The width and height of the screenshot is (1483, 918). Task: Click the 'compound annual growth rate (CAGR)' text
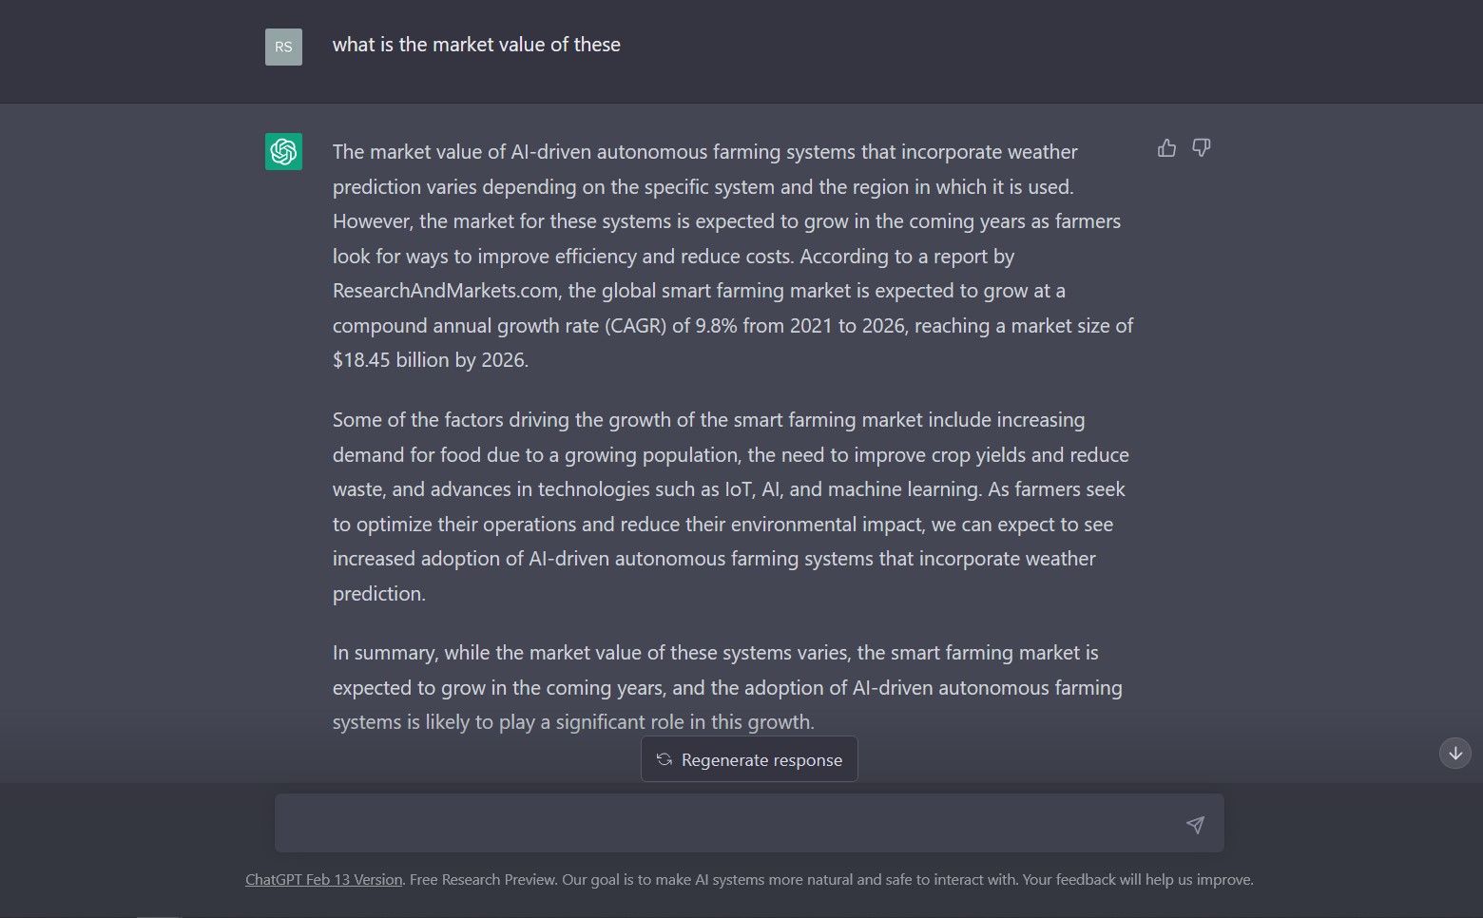coord(499,326)
